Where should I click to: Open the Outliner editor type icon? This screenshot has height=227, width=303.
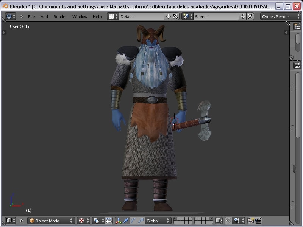tap(297, 26)
